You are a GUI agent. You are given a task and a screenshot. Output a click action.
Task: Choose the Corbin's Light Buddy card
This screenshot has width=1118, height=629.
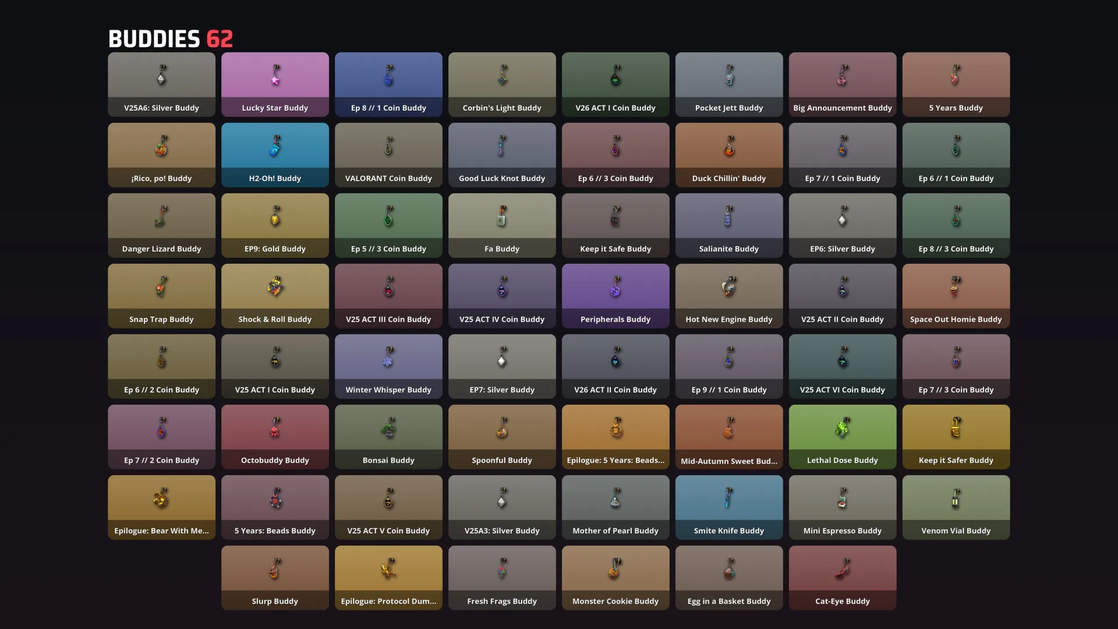click(502, 84)
